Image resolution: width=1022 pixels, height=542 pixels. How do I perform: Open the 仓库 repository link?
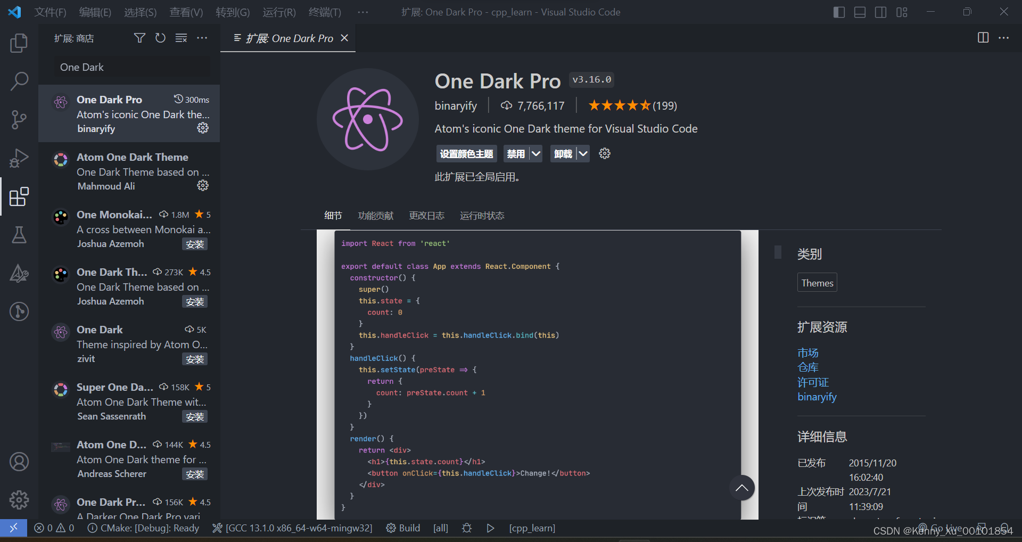[808, 367]
